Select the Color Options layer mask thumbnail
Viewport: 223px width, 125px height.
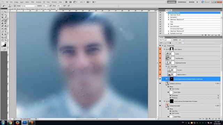[x=172, y=49]
